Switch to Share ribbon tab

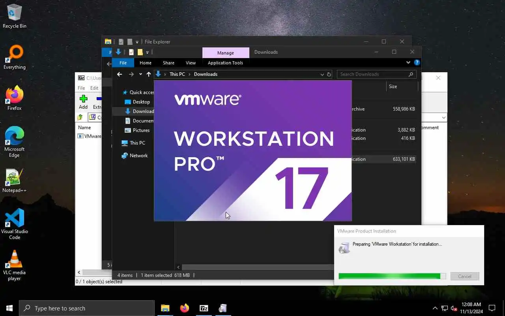click(168, 63)
